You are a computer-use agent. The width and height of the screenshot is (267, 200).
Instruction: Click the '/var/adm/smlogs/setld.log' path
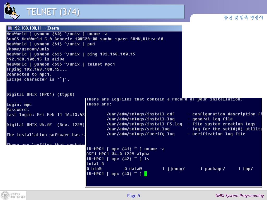(x=138, y=129)
